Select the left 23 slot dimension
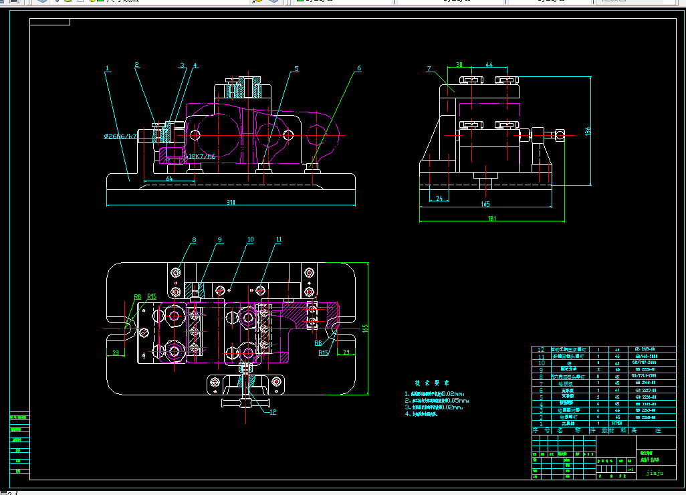 coord(116,353)
